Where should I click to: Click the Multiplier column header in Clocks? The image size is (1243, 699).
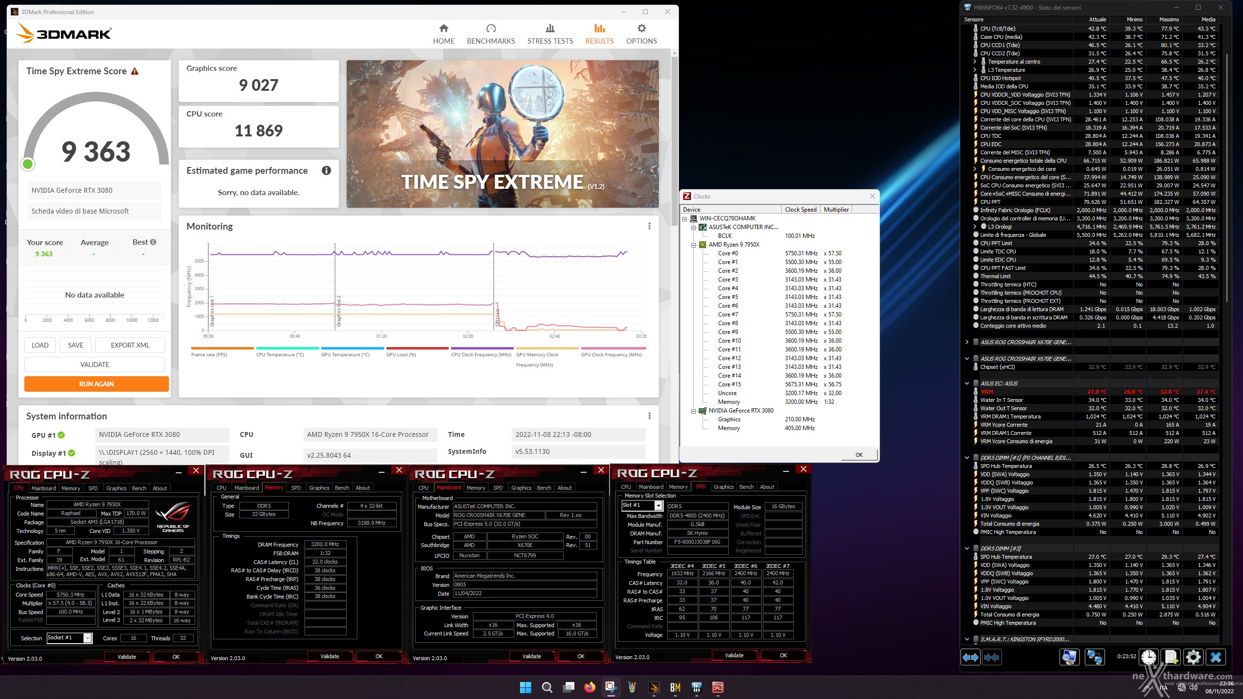tap(836, 210)
